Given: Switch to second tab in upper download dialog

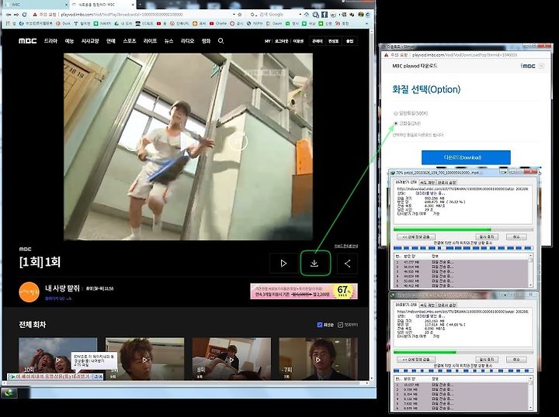Looking at the screenshot, I should point(426,182).
